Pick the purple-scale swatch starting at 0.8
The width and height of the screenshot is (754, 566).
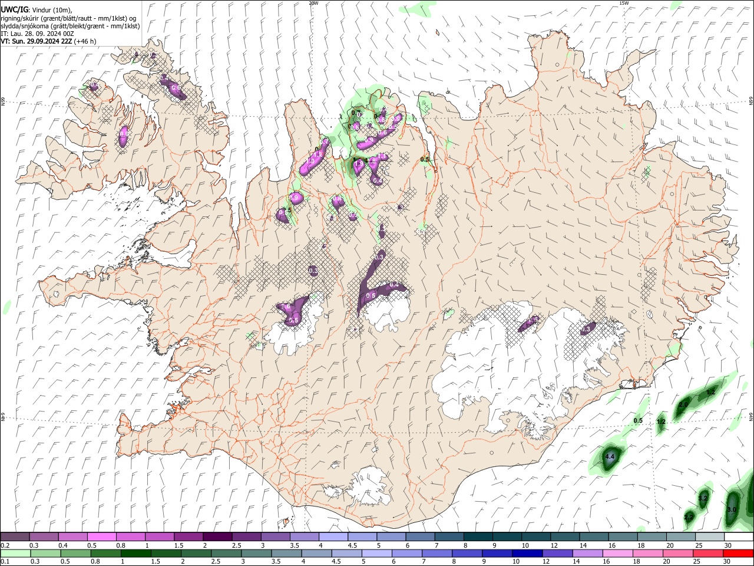click(x=130, y=537)
